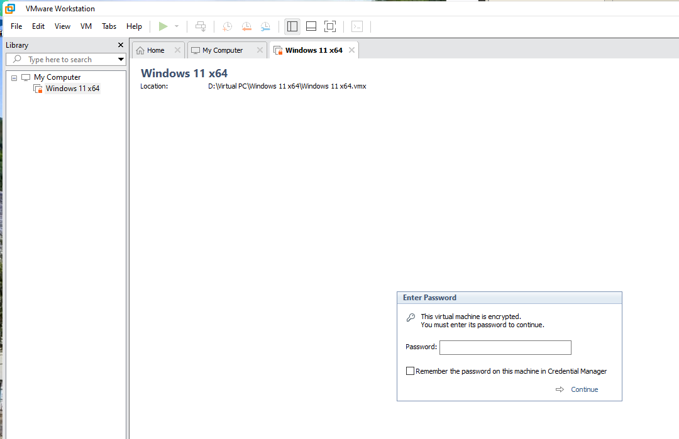Open the Help menu
Viewport: 679px width, 439px height.
[135, 26]
